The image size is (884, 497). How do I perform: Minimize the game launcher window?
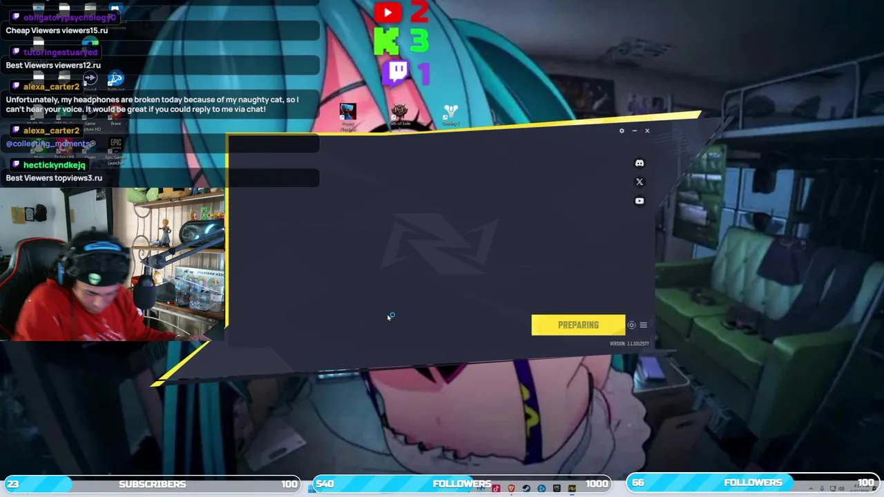coord(634,130)
